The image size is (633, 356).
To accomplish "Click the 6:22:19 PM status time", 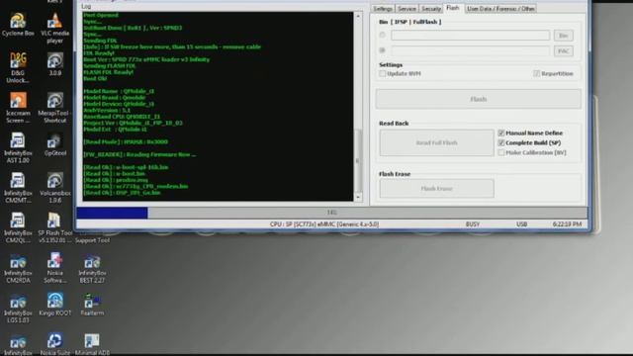I will 567,224.
